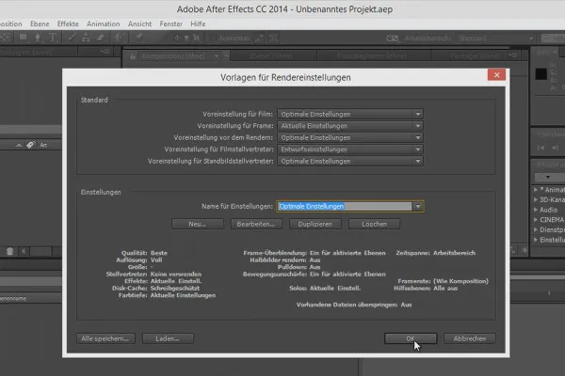Open the Arbeitsbereich Standard workspace dropdown
Viewport: 565px width, 376px height.
point(495,39)
